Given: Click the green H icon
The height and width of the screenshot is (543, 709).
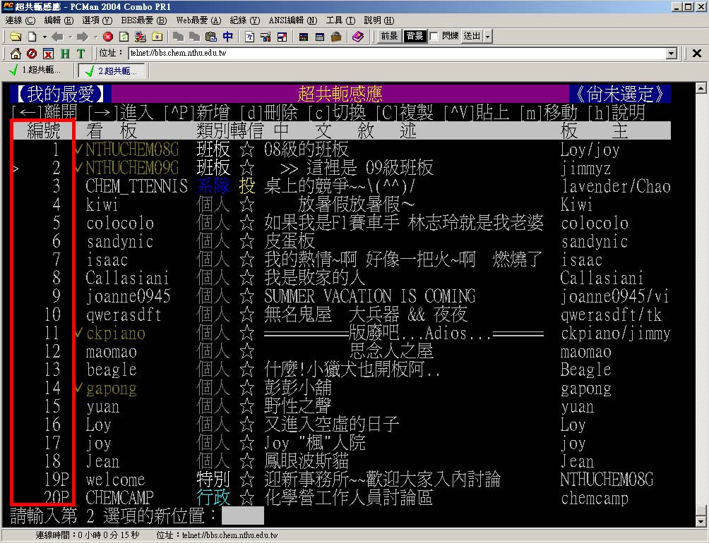Looking at the screenshot, I should click(x=65, y=54).
